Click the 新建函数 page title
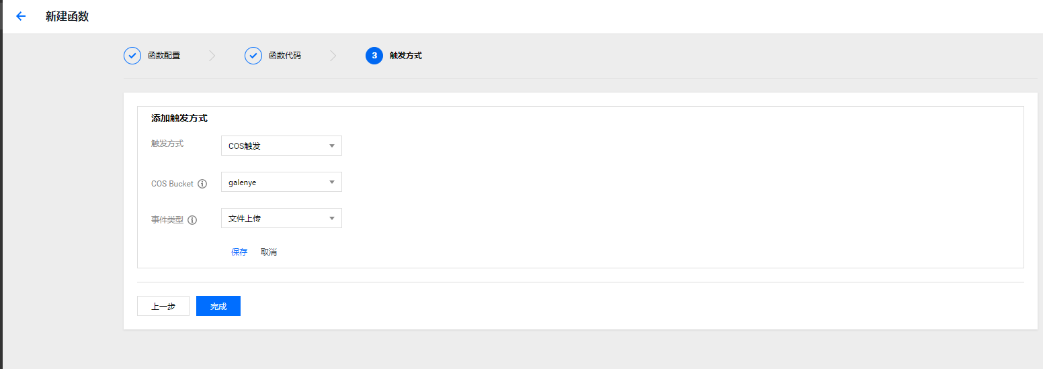1043x369 pixels. coord(67,16)
